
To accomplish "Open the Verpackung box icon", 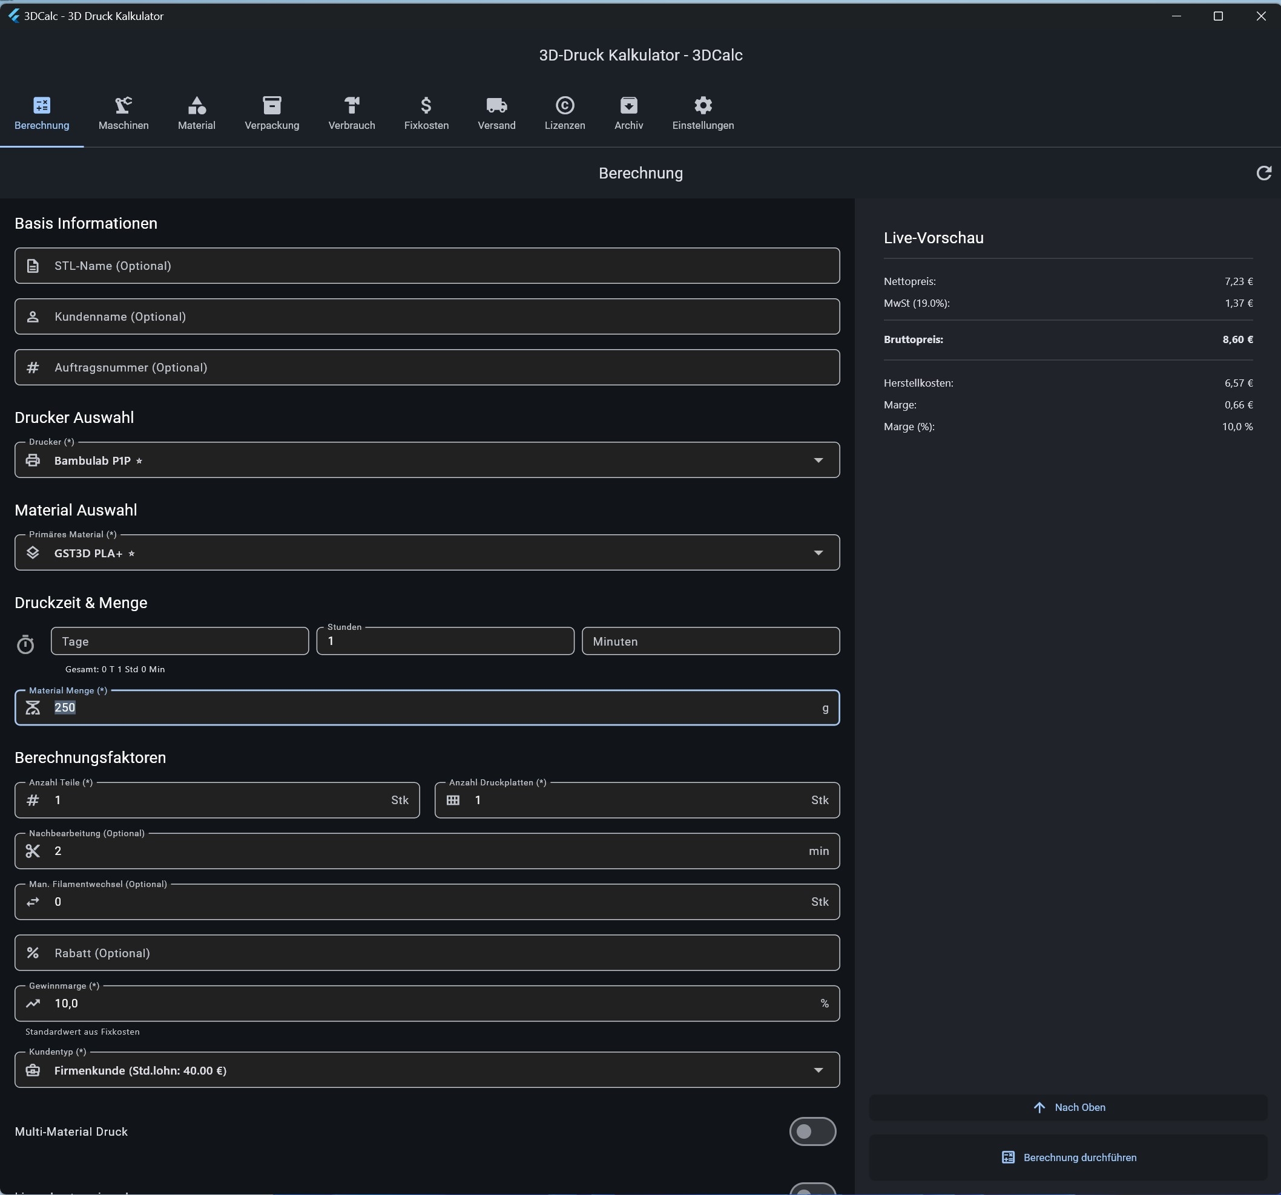I will click(271, 106).
